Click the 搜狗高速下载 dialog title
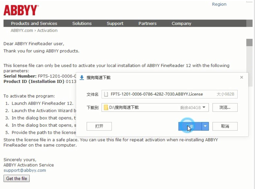The height and width of the screenshot is (189, 260). pyautogui.click(x=99, y=77)
